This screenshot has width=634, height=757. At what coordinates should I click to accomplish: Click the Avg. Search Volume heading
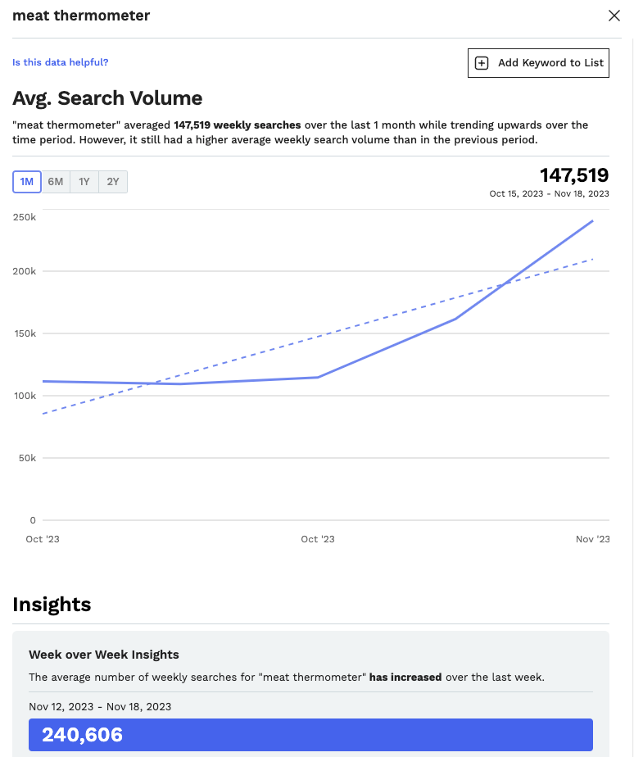point(107,98)
